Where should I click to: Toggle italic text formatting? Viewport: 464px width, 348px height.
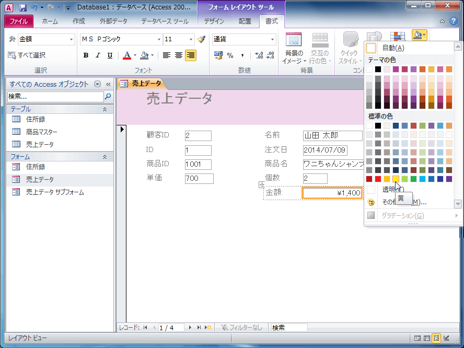pos(98,55)
